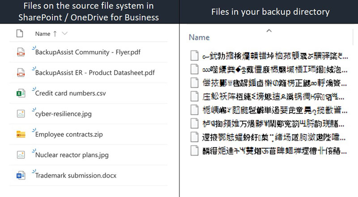
Task: Sort by the Name column in SharePoint list
Action: coord(43,34)
